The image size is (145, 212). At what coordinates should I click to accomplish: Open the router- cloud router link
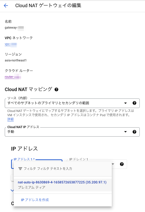13,77
